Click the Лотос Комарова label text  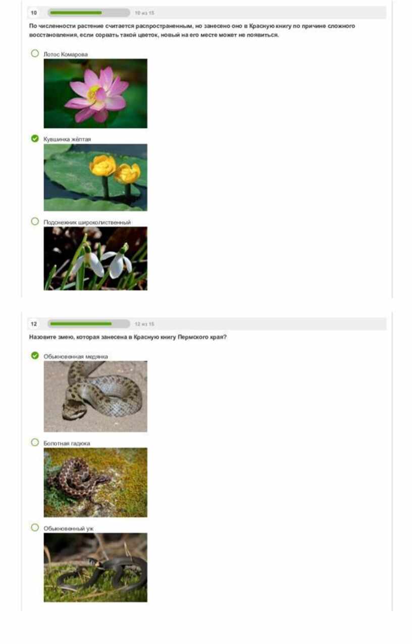[66, 54]
